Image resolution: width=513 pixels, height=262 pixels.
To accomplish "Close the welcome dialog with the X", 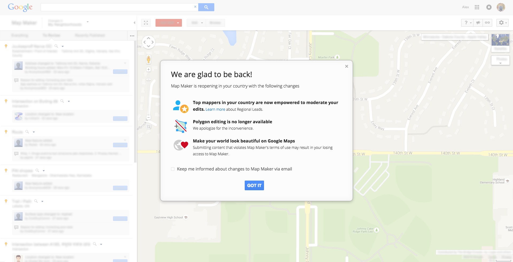I will coord(347,66).
